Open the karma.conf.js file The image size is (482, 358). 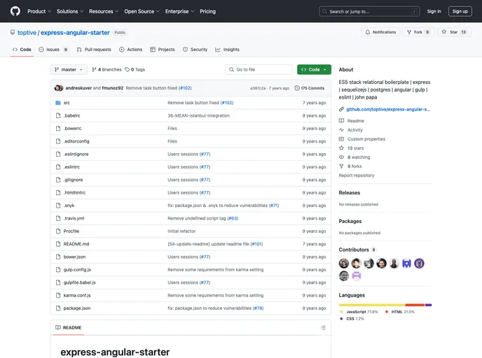pos(77,295)
